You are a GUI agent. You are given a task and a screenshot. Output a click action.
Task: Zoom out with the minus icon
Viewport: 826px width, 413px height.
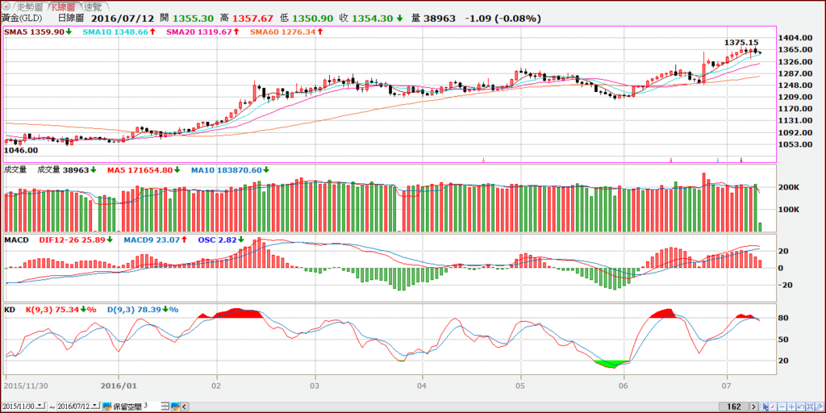782,407
